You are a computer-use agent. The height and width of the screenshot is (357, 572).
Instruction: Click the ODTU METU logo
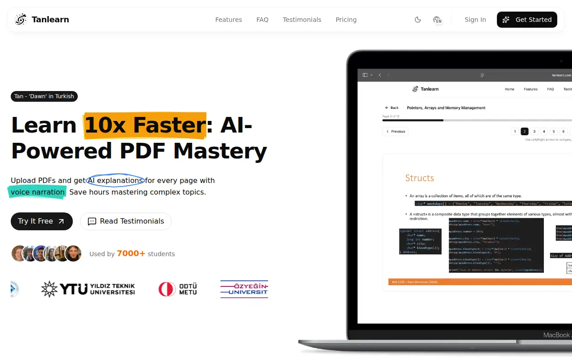[x=177, y=289]
